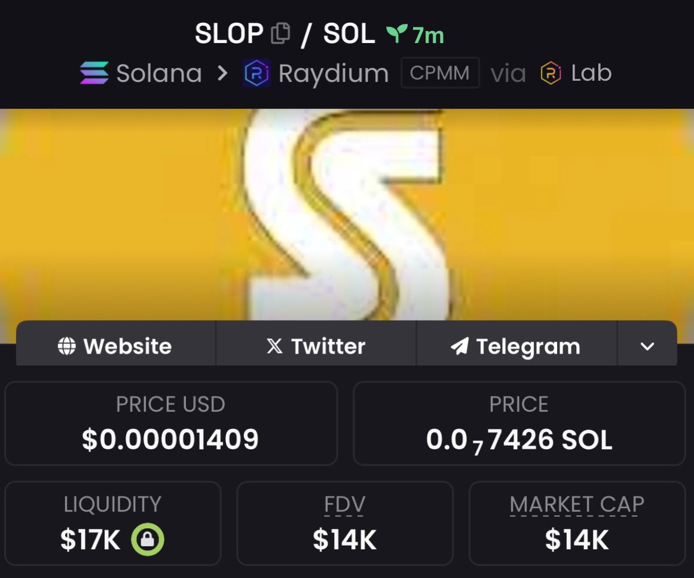Click the X logo on Twitter button
The width and height of the screenshot is (694, 578).
tap(274, 346)
